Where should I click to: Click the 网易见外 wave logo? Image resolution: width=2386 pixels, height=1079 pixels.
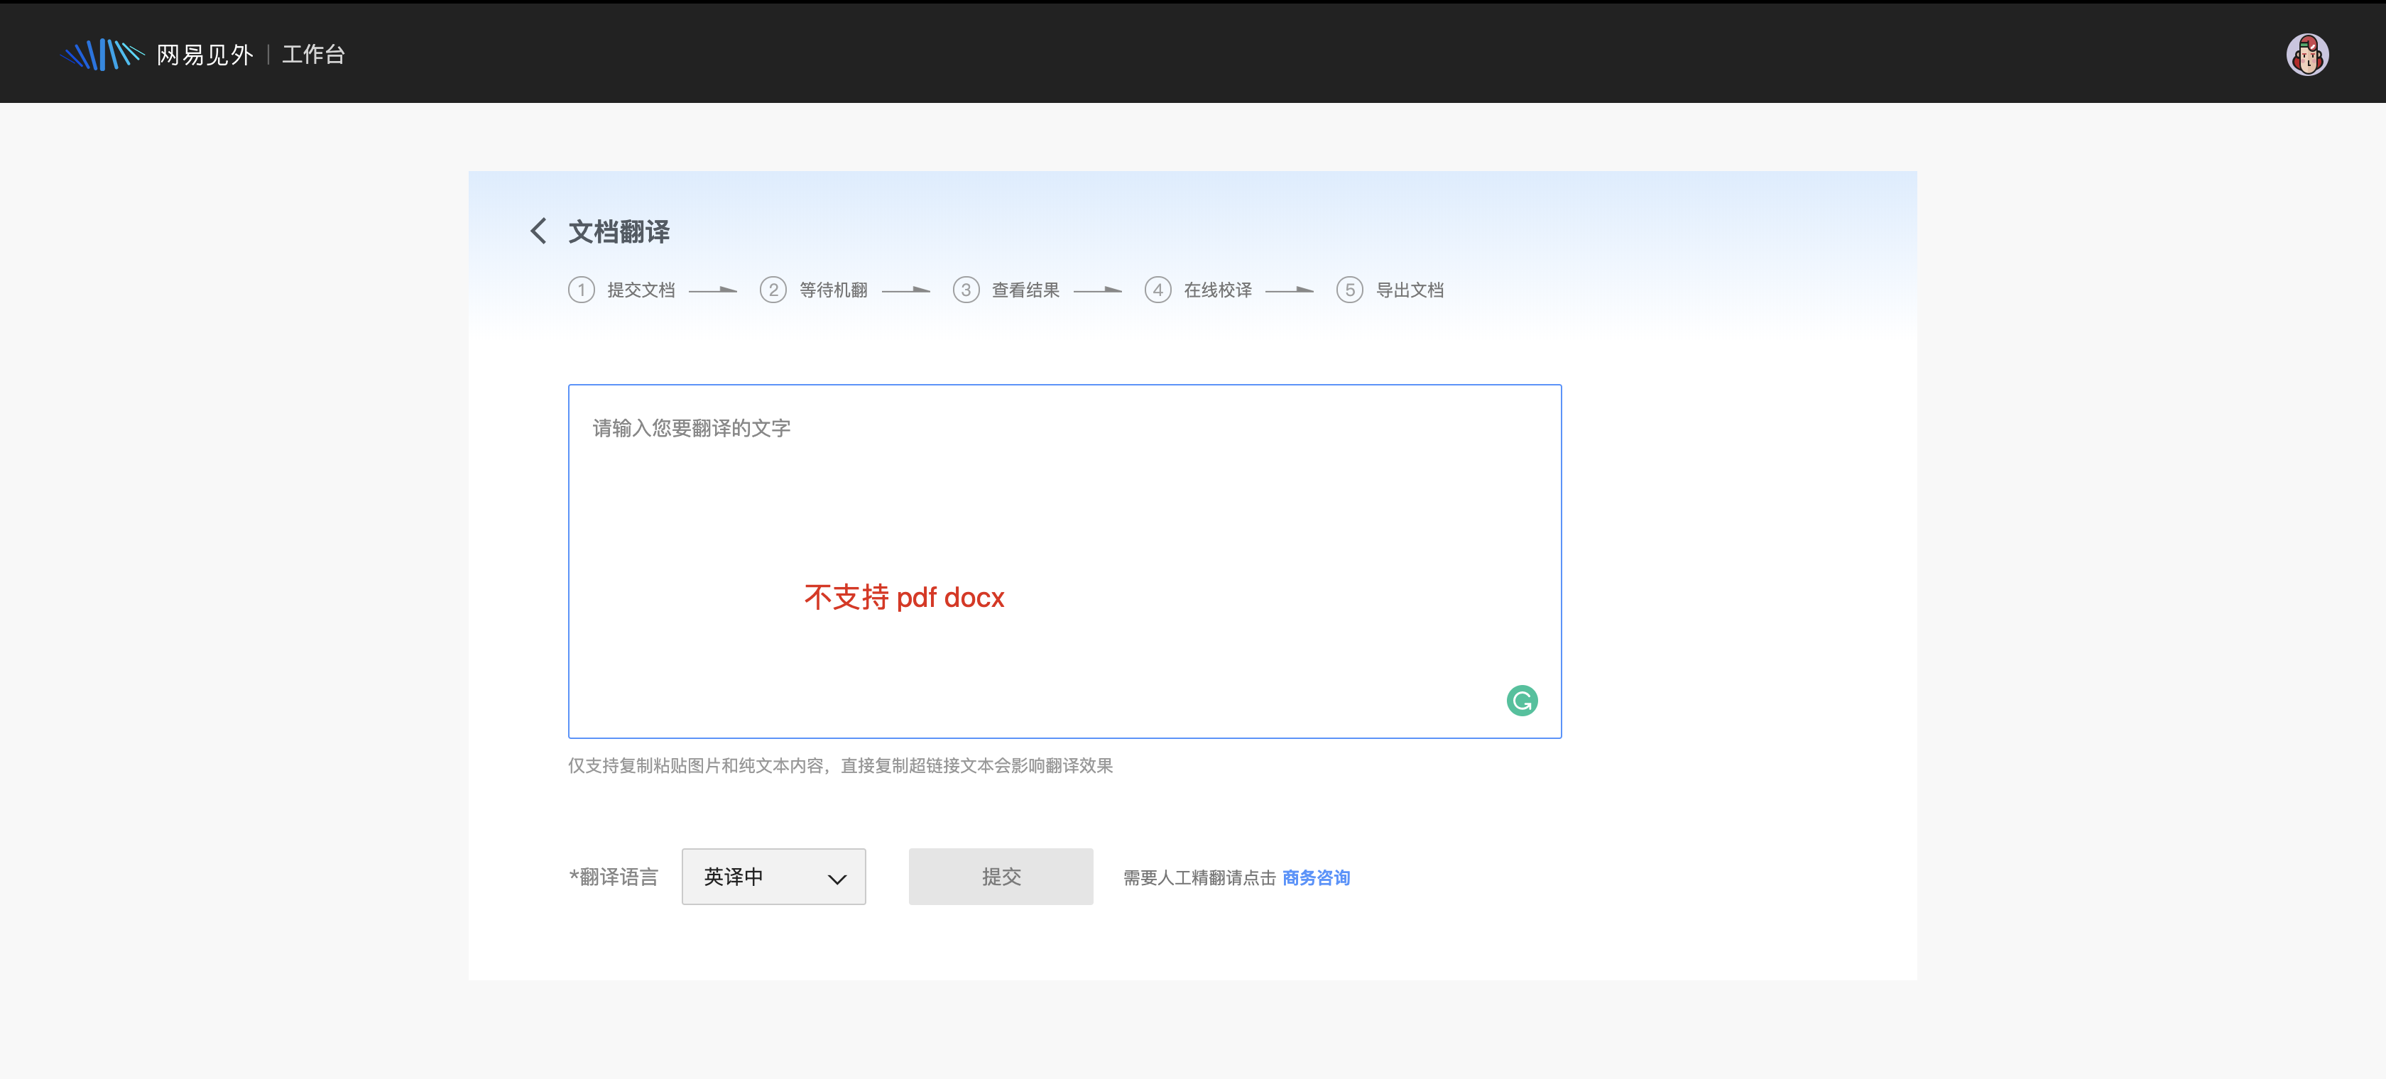[x=103, y=55]
